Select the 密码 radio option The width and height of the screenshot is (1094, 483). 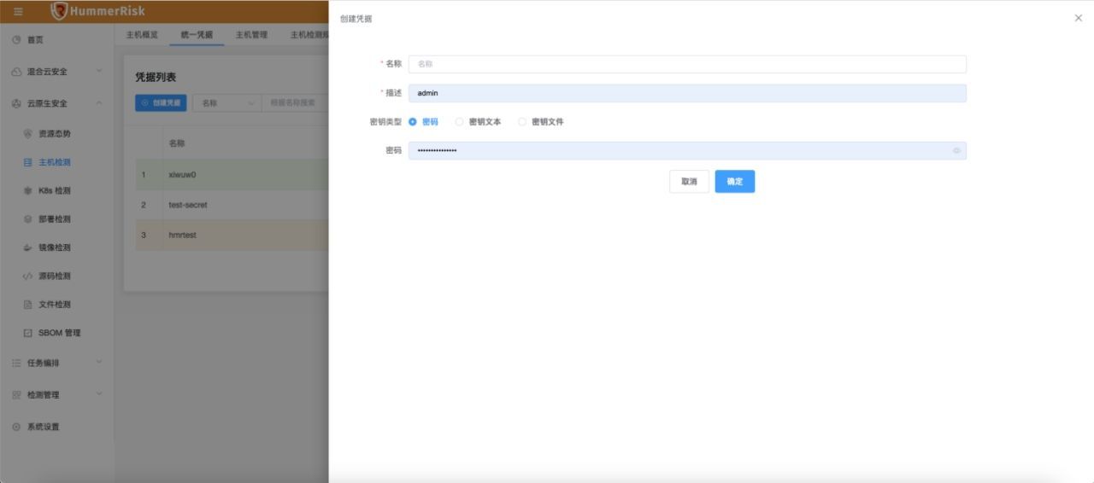413,122
